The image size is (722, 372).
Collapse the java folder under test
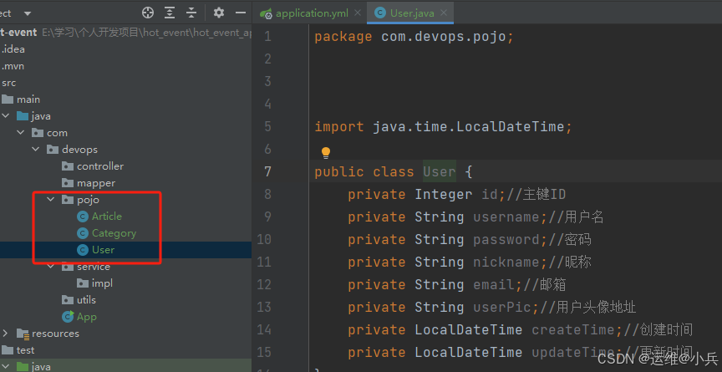click(x=6, y=366)
